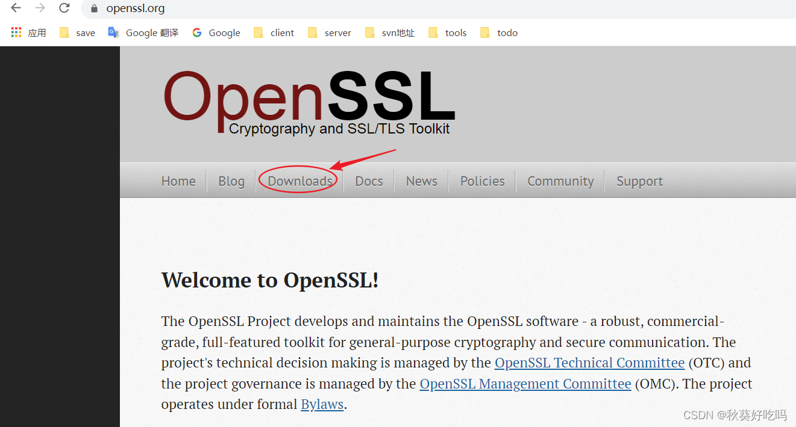Open the Community page
This screenshot has height=427, width=796.
point(560,180)
